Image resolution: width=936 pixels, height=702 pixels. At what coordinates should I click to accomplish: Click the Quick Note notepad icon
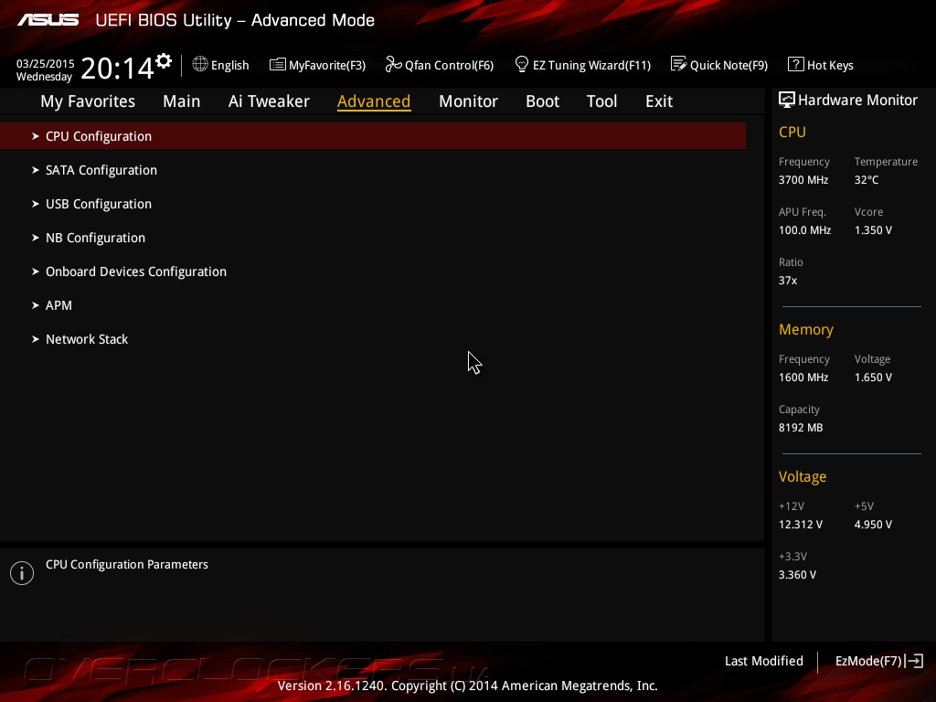(x=679, y=64)
